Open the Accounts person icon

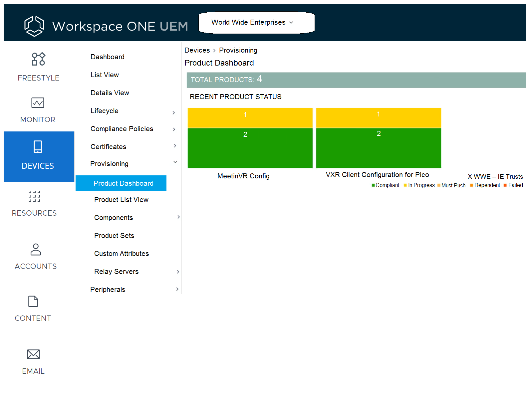pos(36,249)
